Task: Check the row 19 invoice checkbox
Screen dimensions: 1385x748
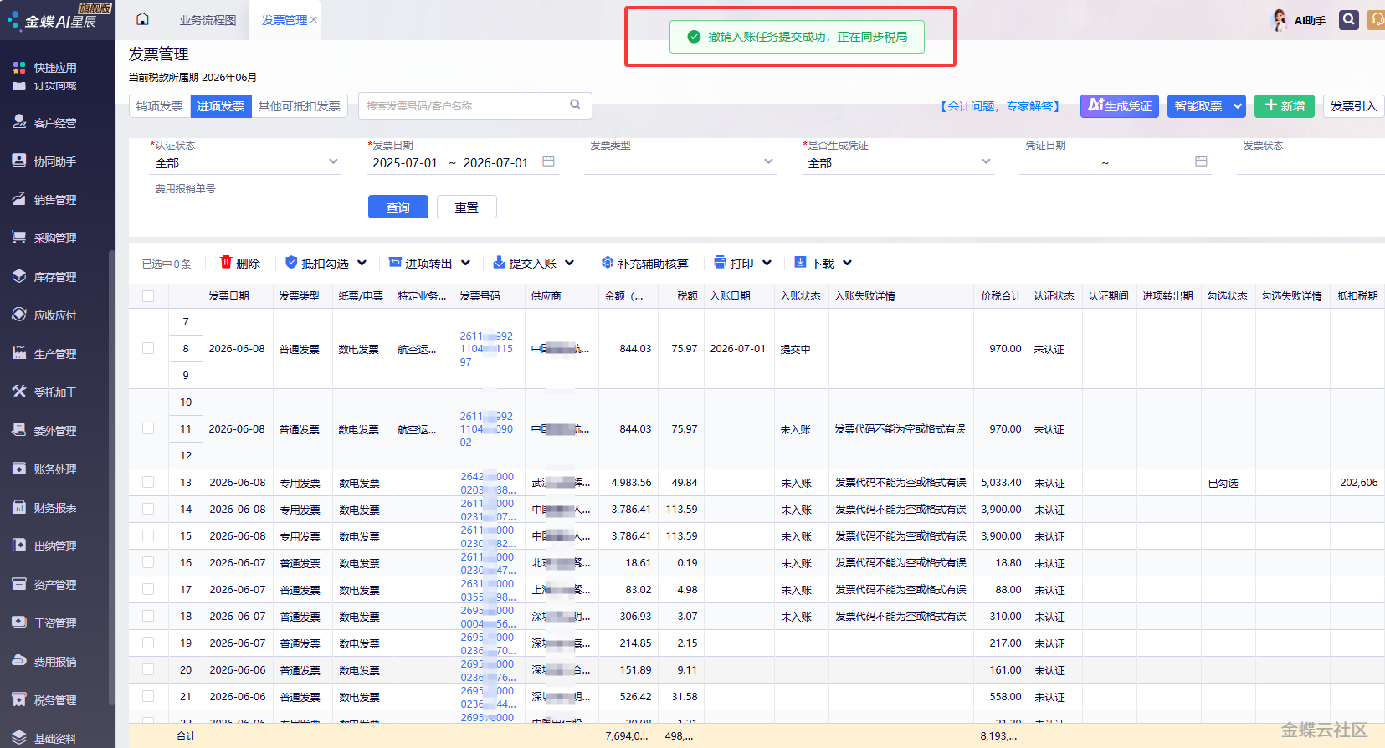Action: click(148, 643)
